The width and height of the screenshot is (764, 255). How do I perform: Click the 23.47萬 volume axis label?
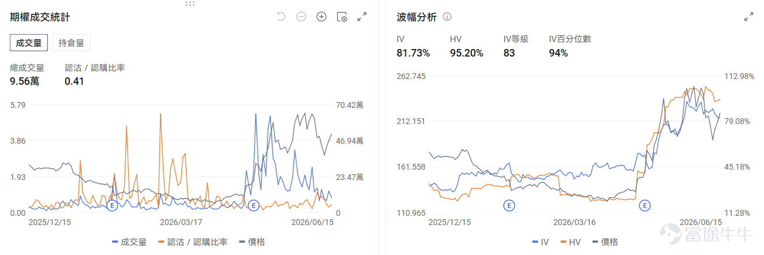(x=349, y=177)
